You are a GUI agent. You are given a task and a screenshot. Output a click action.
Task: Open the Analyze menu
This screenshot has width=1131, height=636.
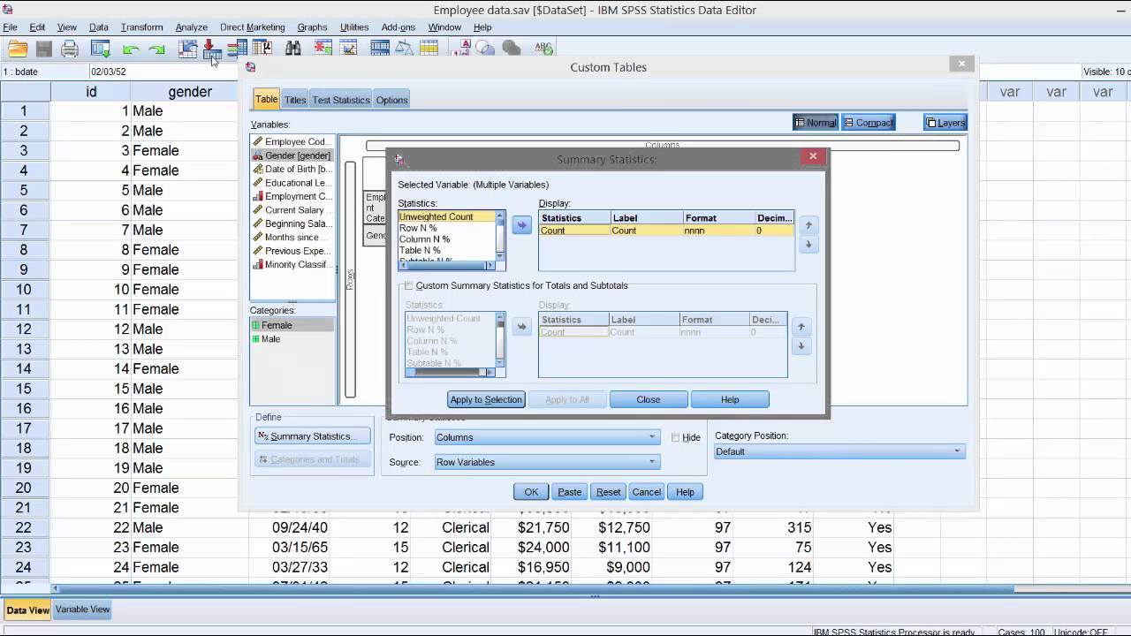191,27
